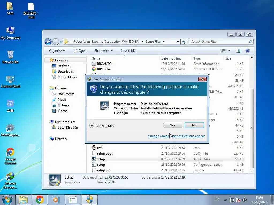Open Recycle Bin desktop icon

10,57
